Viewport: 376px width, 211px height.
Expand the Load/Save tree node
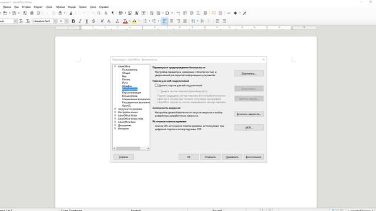tap(115, 109)
